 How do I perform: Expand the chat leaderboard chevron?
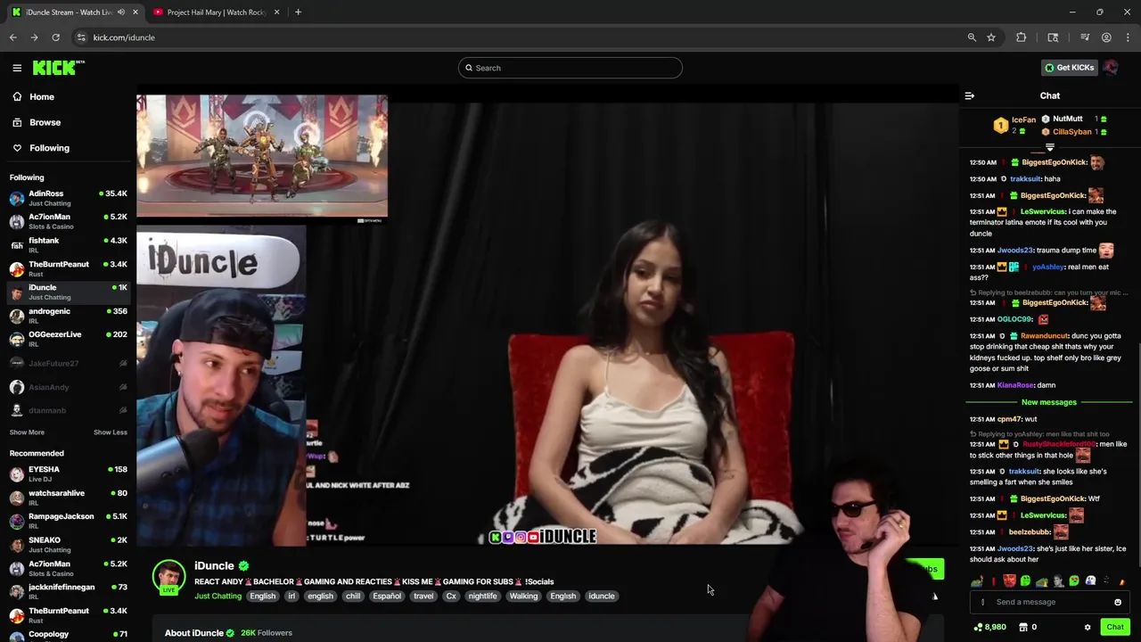1049,147
